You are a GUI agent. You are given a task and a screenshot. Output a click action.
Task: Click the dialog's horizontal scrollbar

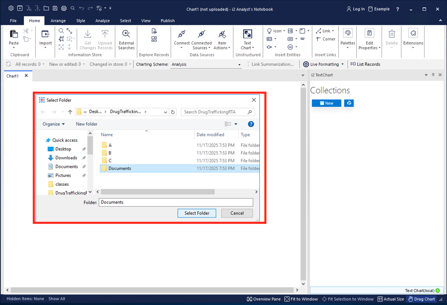158,192
